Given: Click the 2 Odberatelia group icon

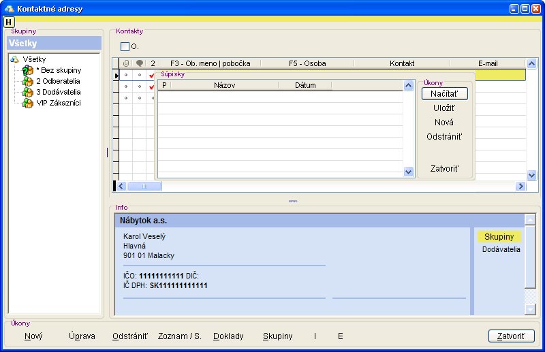Looking at the screenshot, I should coord(28,82).
